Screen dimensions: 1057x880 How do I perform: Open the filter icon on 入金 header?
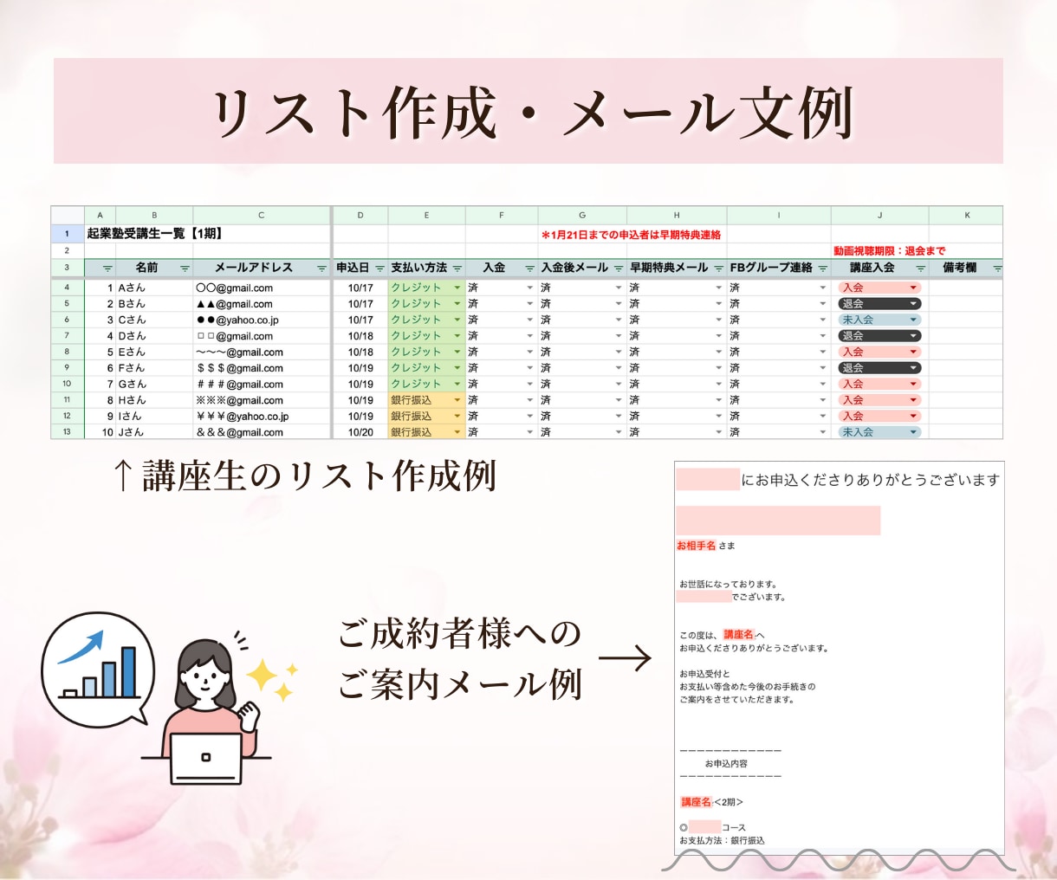coord(529,269)
